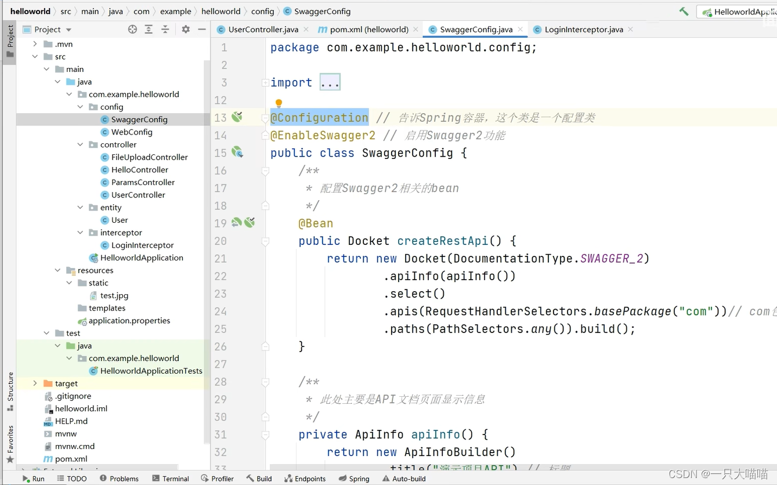Open the Profiler tool window
The width and height of the screenshot is (777, 485).
click(218, 479)
